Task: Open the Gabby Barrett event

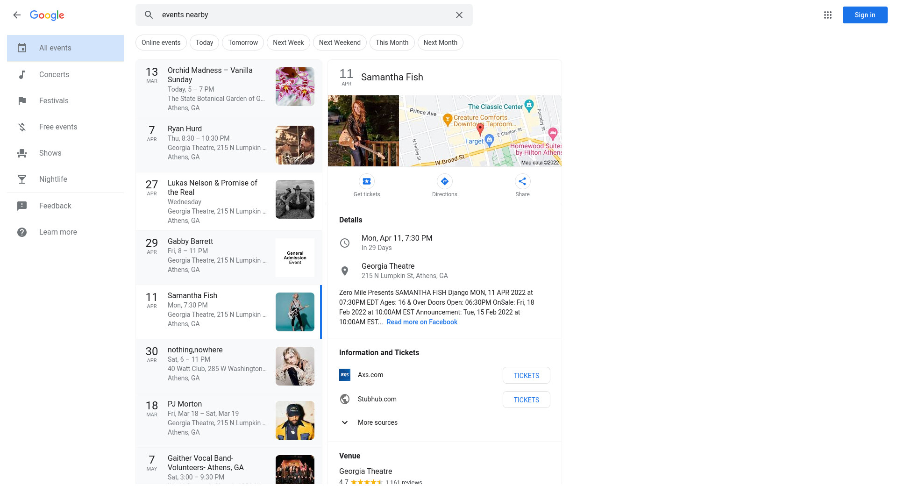Action: tap(229, 257)
